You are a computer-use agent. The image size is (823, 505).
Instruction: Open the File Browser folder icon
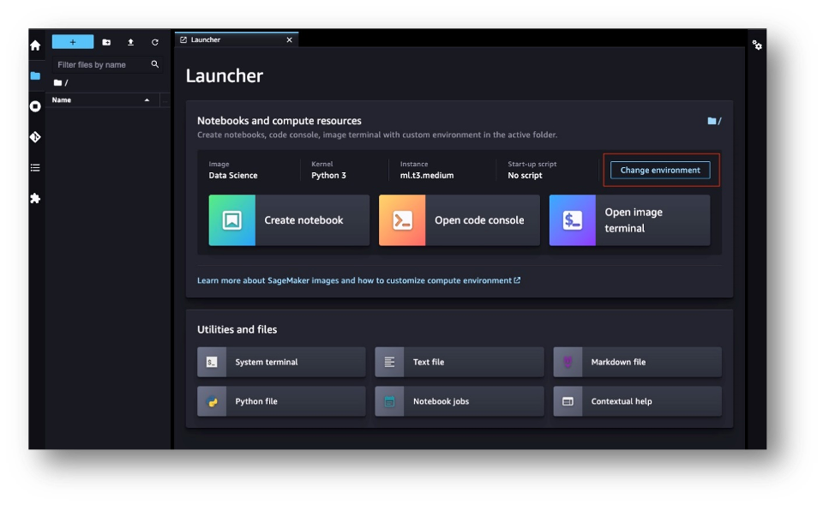coord(35,76)
